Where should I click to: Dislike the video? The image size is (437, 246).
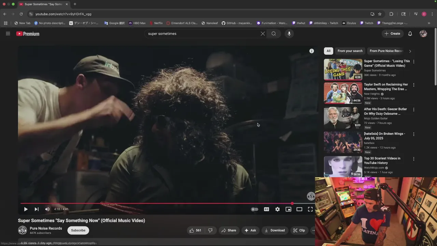click(210, 230)
